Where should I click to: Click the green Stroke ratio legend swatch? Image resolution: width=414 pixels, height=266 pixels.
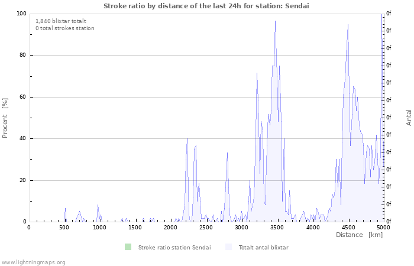(x=128, y=247)
